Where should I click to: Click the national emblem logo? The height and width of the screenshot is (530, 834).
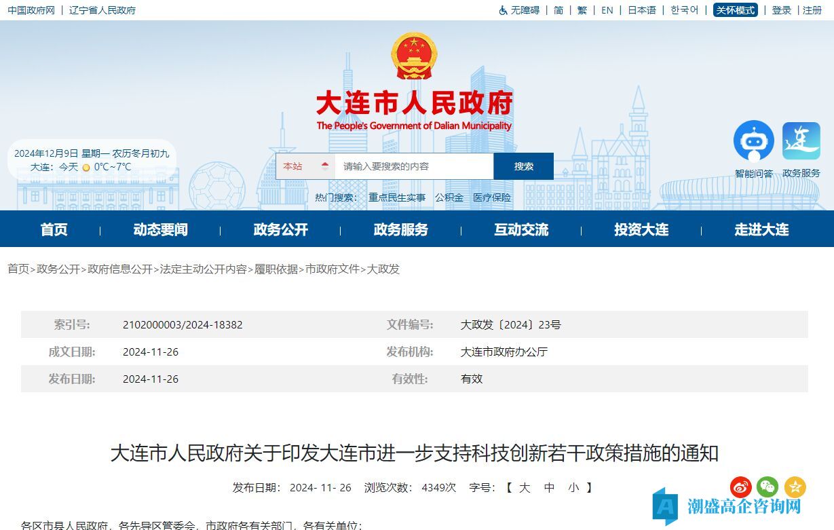coord(414,56)
